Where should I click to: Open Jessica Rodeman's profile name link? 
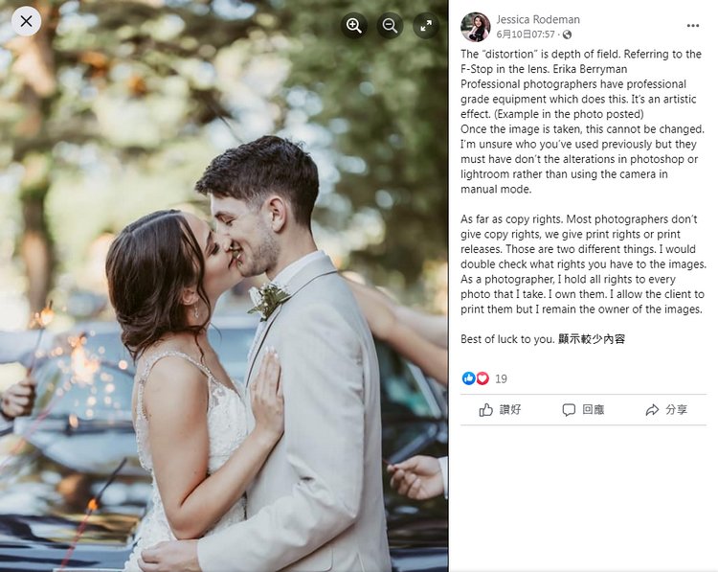(x=538, y=20)
